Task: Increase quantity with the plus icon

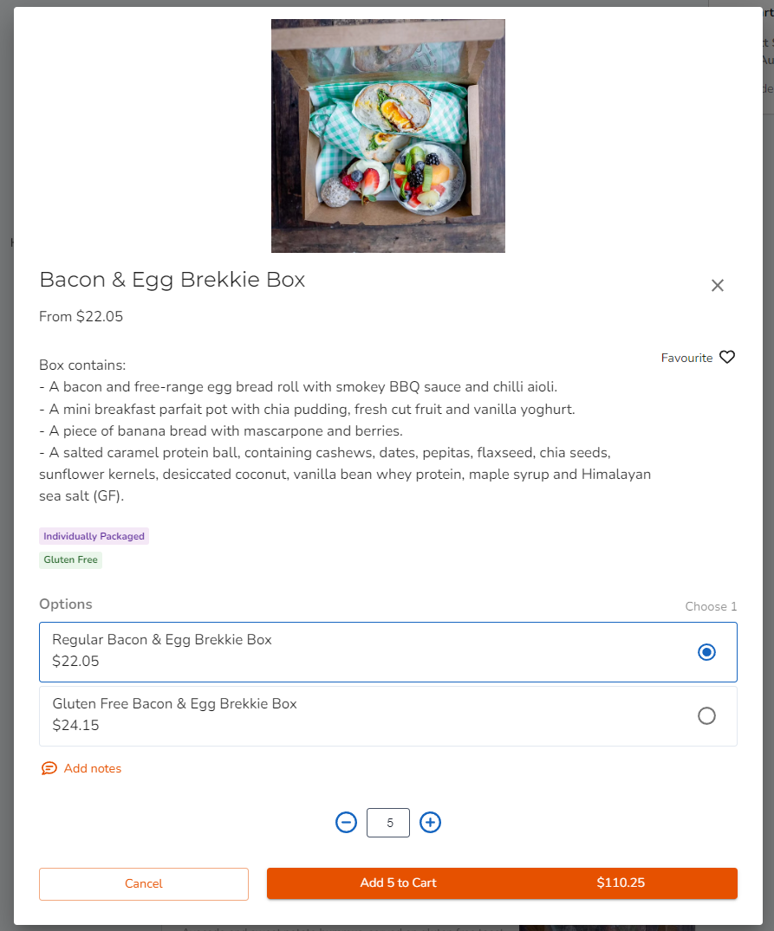Action: [431, 823]
